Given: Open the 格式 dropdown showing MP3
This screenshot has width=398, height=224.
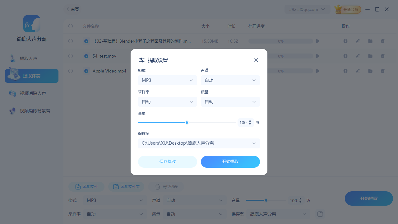Looking at the screenshot, I should click(167, 80).
